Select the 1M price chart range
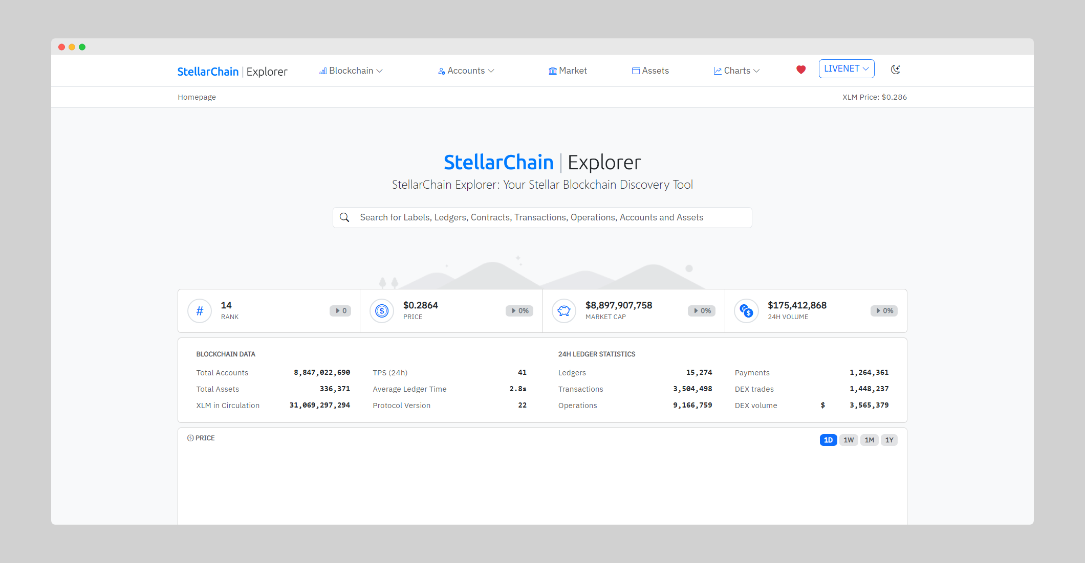This screenshot has height=563, width=1085. 869,440
